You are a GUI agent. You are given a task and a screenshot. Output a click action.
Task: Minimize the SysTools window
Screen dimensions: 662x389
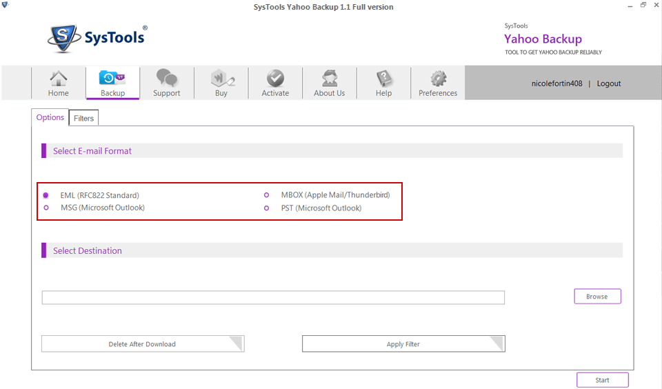click(x=630, y=6)
